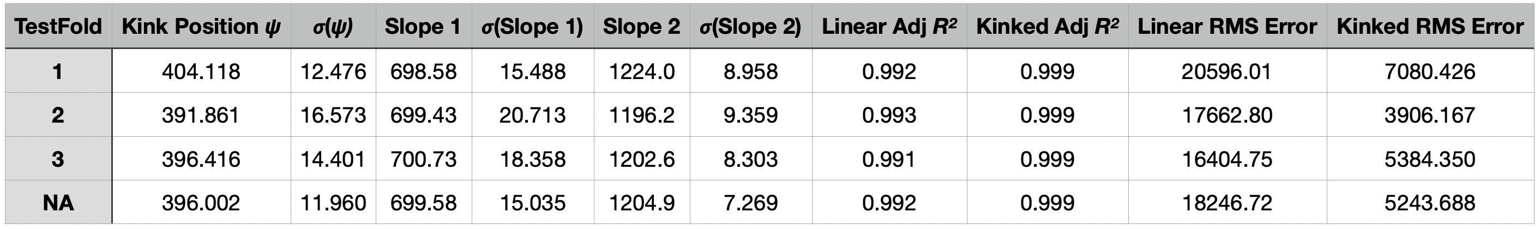The image size is (1540, 230).
Task: Select the Linear Adj R² column header
Action: click(x=889, y=26)
